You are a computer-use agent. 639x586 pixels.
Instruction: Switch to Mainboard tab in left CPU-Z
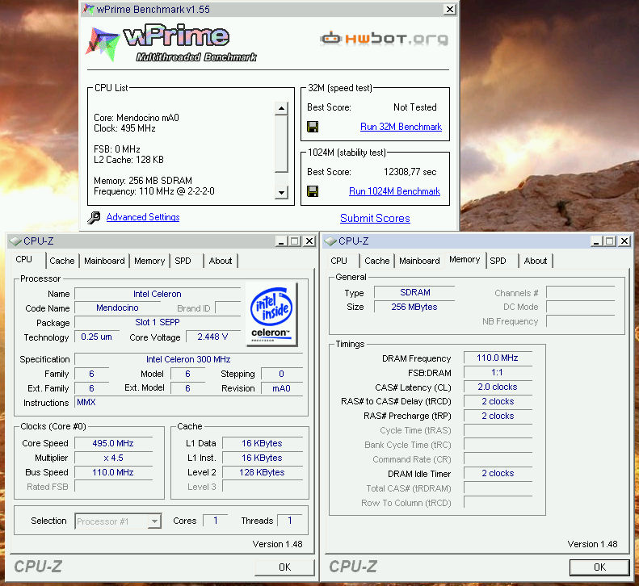tap(104, 261)
